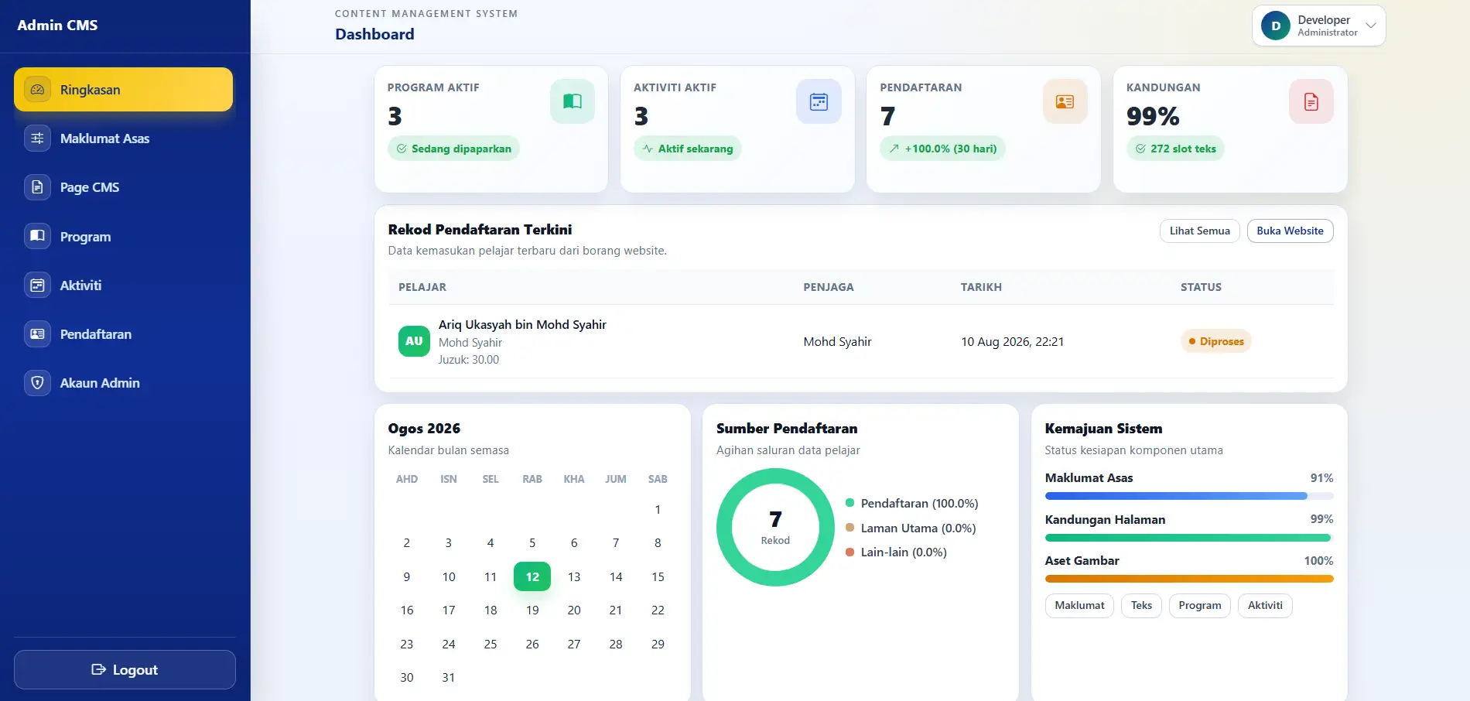Open Page CMS from the sidebar
The width and height of the screenshot is (1470, 701).
point(123,187)
